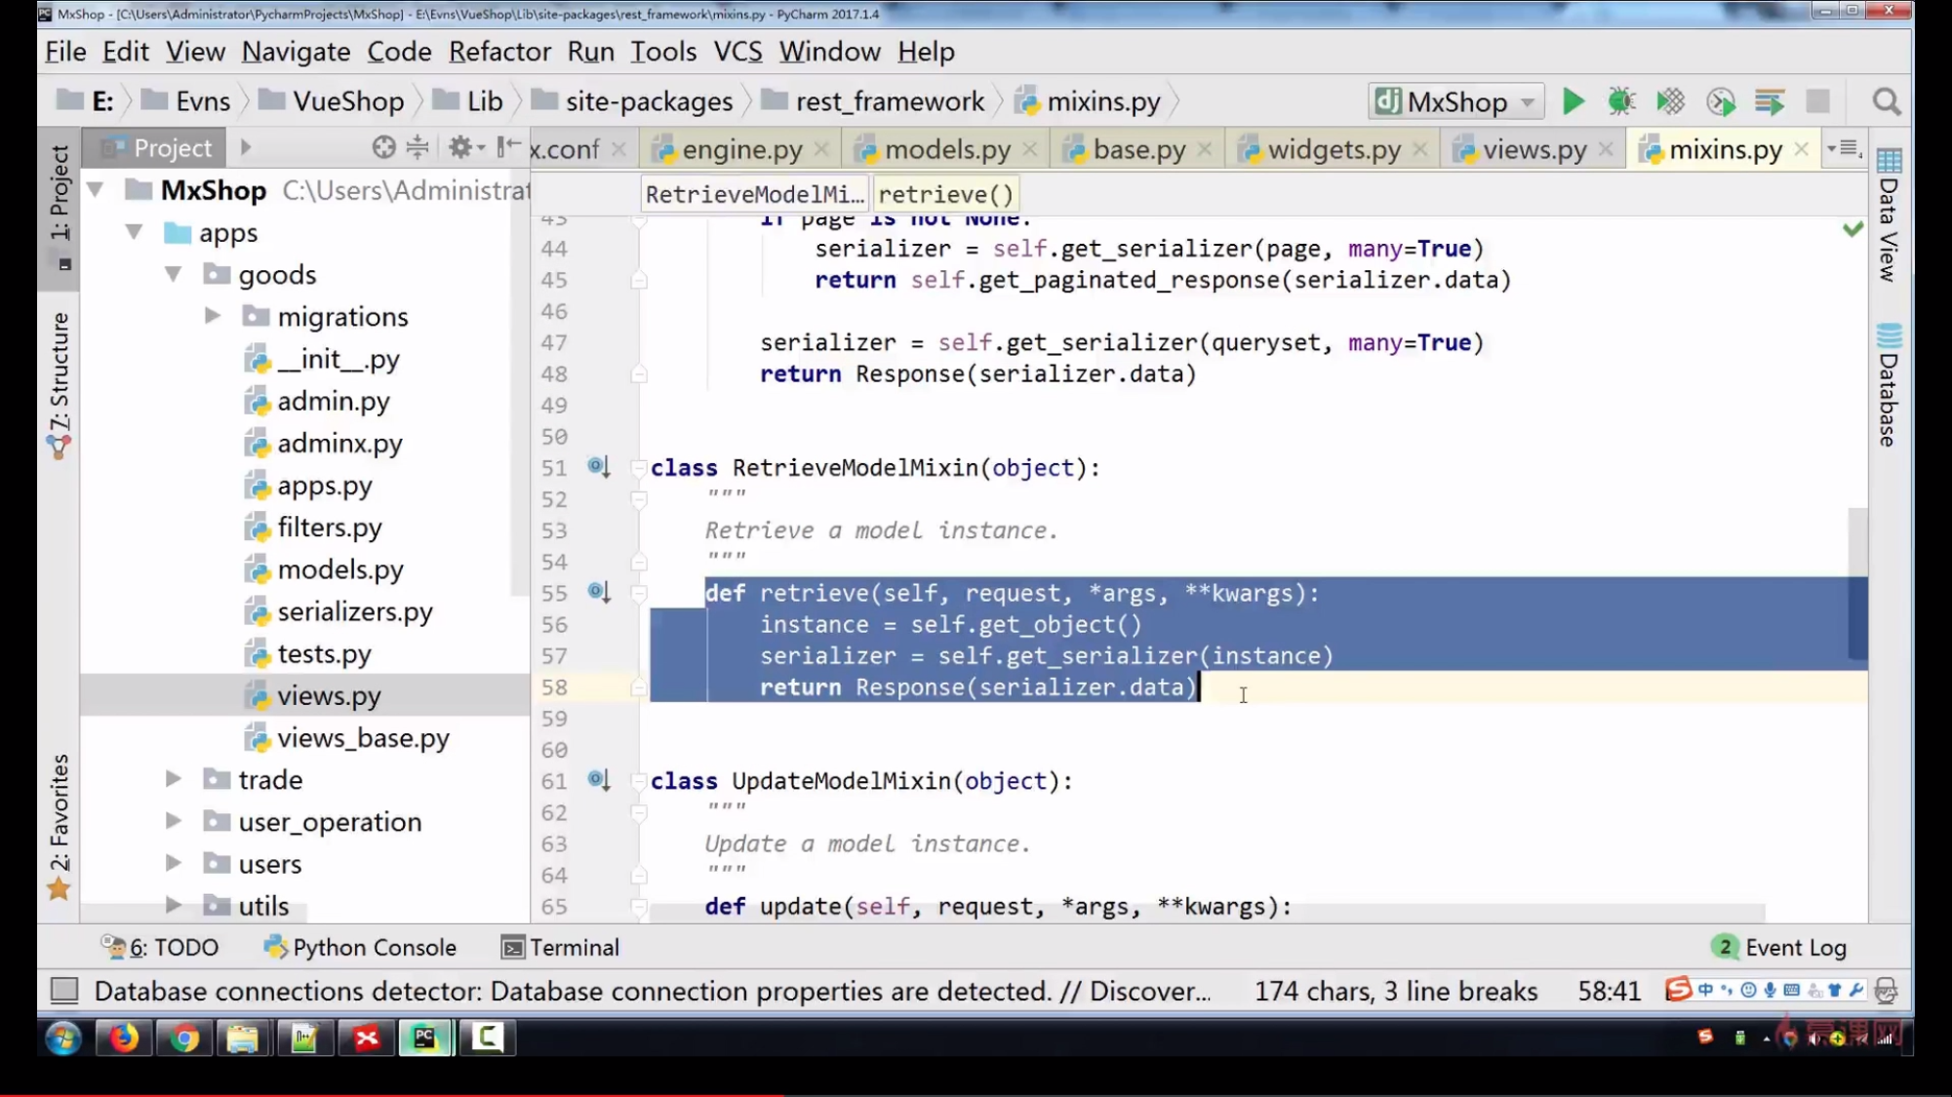1952x1097 pixels.
Task: Open the VCS menu
Action: coord(737,51)
